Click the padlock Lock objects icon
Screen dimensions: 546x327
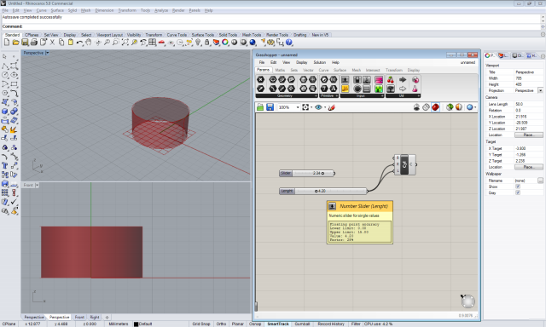(x=206, y=43)
